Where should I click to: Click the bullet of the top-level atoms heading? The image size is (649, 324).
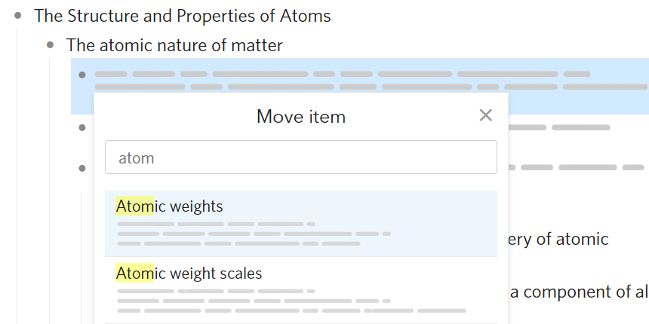click(18, 16)
